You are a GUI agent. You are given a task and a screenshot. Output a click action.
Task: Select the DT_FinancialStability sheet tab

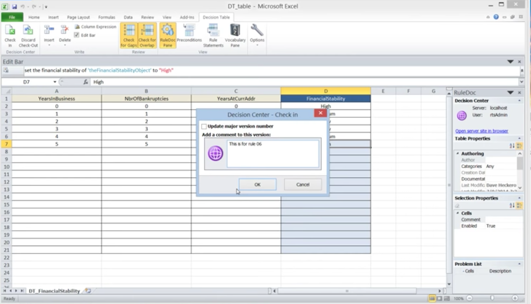coord(54,291)
